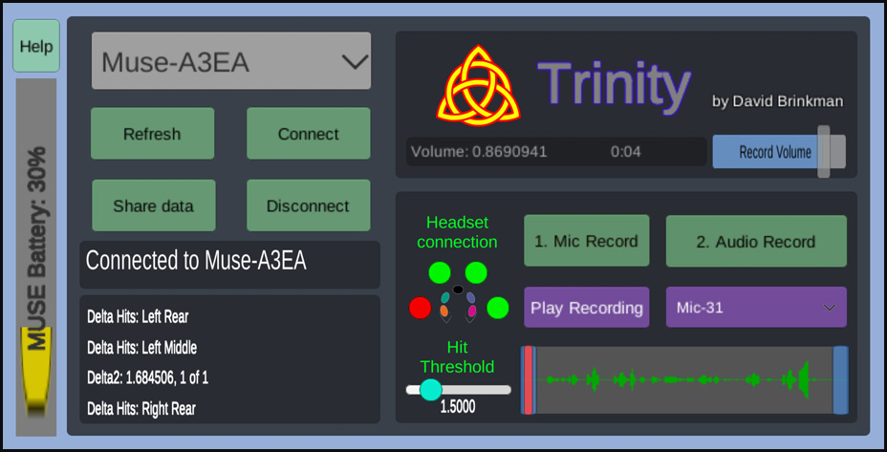Click Play Recording button
887x452 pixels.
coord(587,307)
